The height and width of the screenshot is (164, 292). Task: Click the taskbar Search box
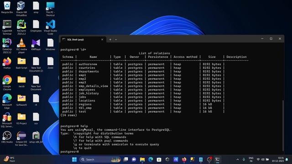tap(100, 159)
